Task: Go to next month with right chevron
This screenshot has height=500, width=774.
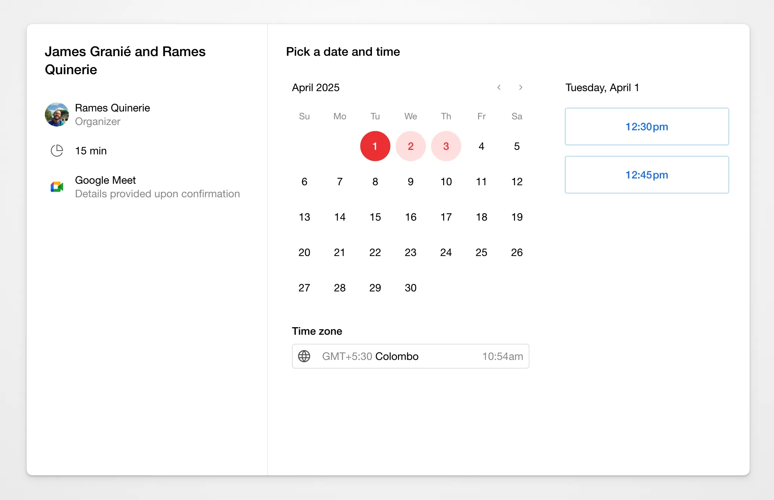Action: pos(520,87)
